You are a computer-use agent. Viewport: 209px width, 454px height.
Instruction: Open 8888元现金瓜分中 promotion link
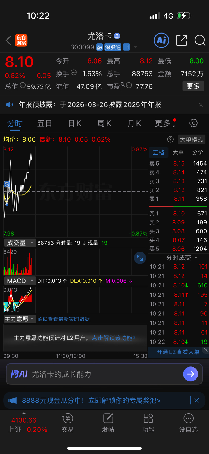point(91,400)
